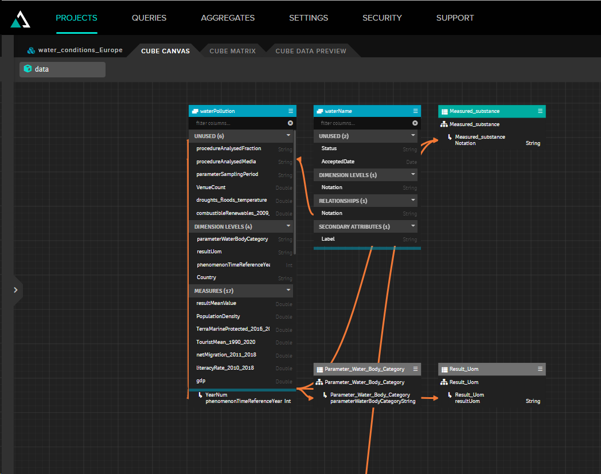Open waterName table hamburger menu
The height and width of the screenshot is (474, 601).
[416, 111]
